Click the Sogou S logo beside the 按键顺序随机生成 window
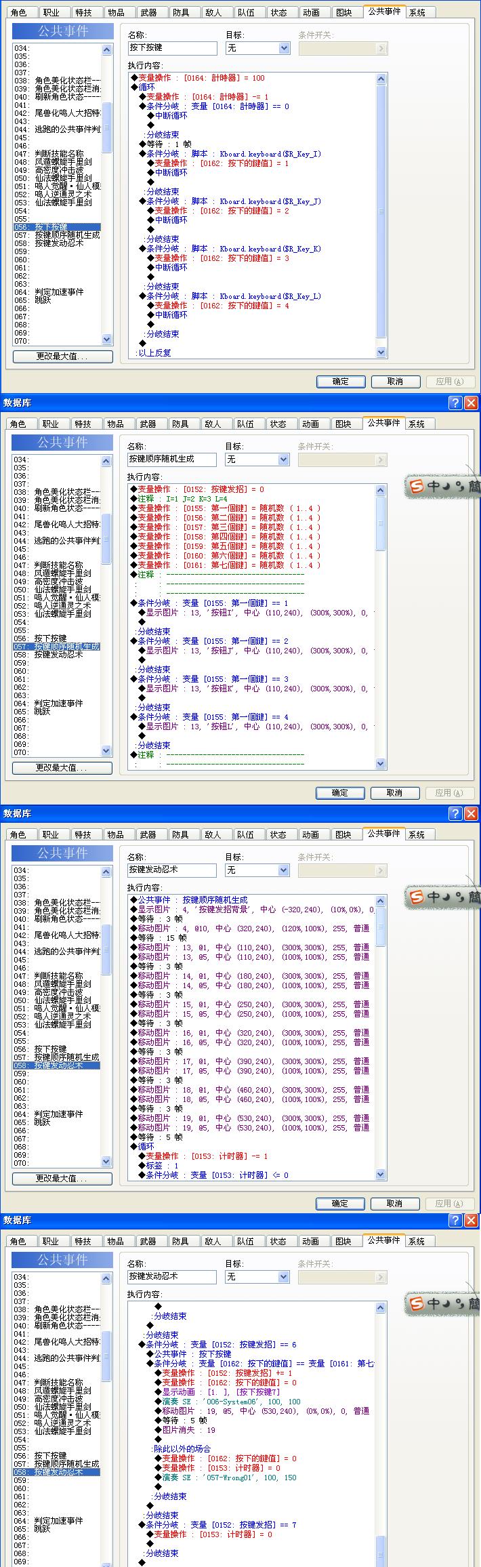This screenshot has width=481, height=1567. [416, 486]
